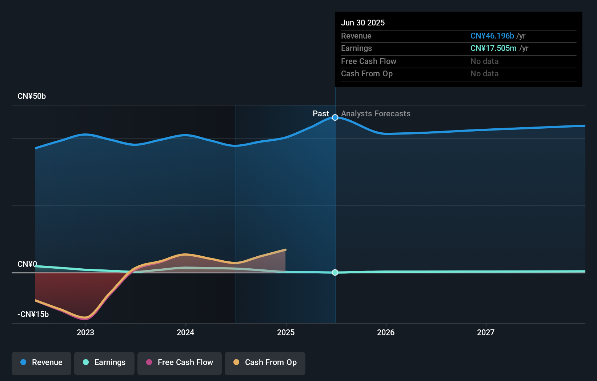Click the orange Cash From Op dot
Image resolution: width=597 pixels, height=381 pixels.
click(236, 362)
